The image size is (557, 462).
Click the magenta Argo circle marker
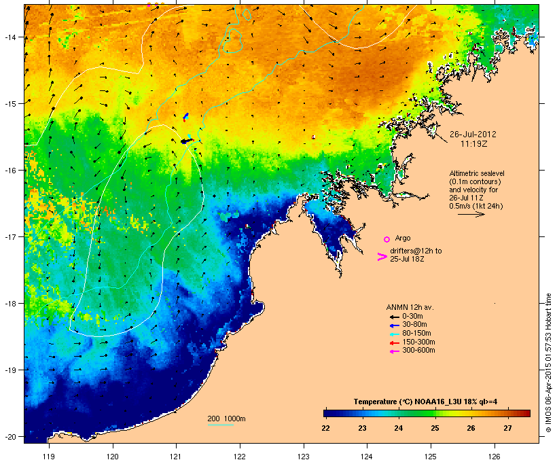(x=387, y=239)
